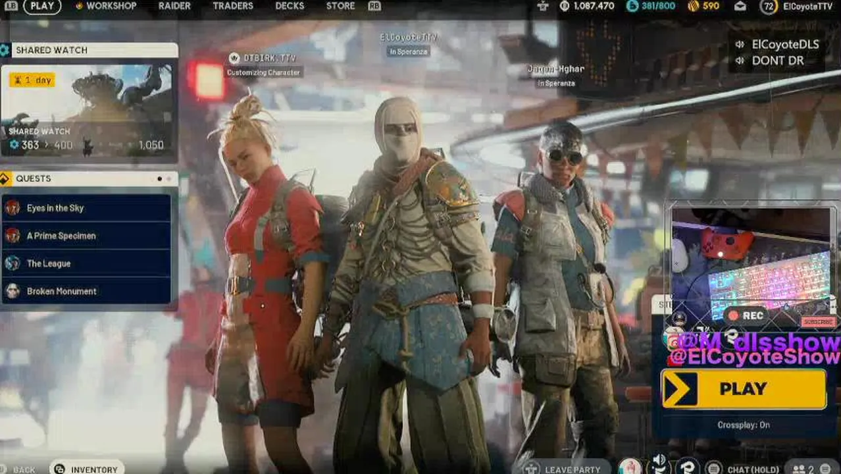Open the SHARED WATCH panel header
841x474 pixels.
[x=89, y=50]
